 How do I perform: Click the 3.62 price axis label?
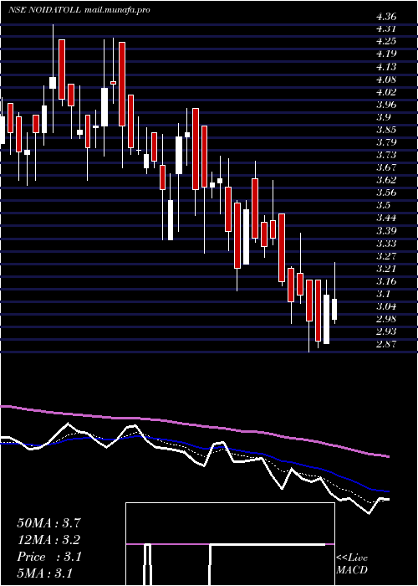386,181
